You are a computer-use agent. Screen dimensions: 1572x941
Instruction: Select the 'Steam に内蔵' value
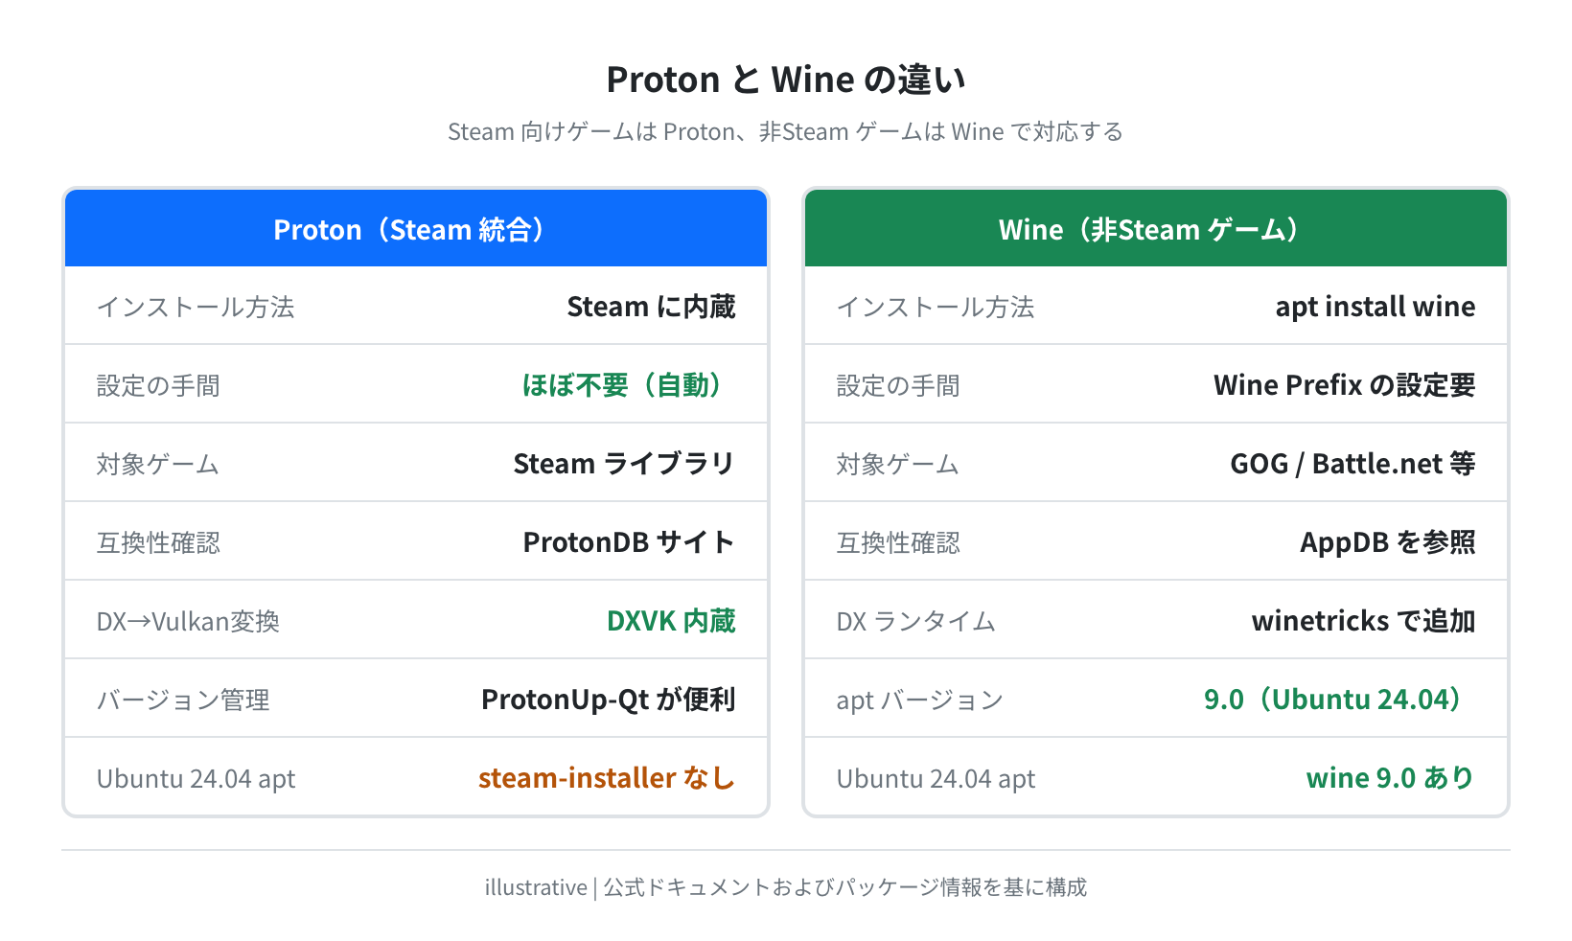[651, 307]
